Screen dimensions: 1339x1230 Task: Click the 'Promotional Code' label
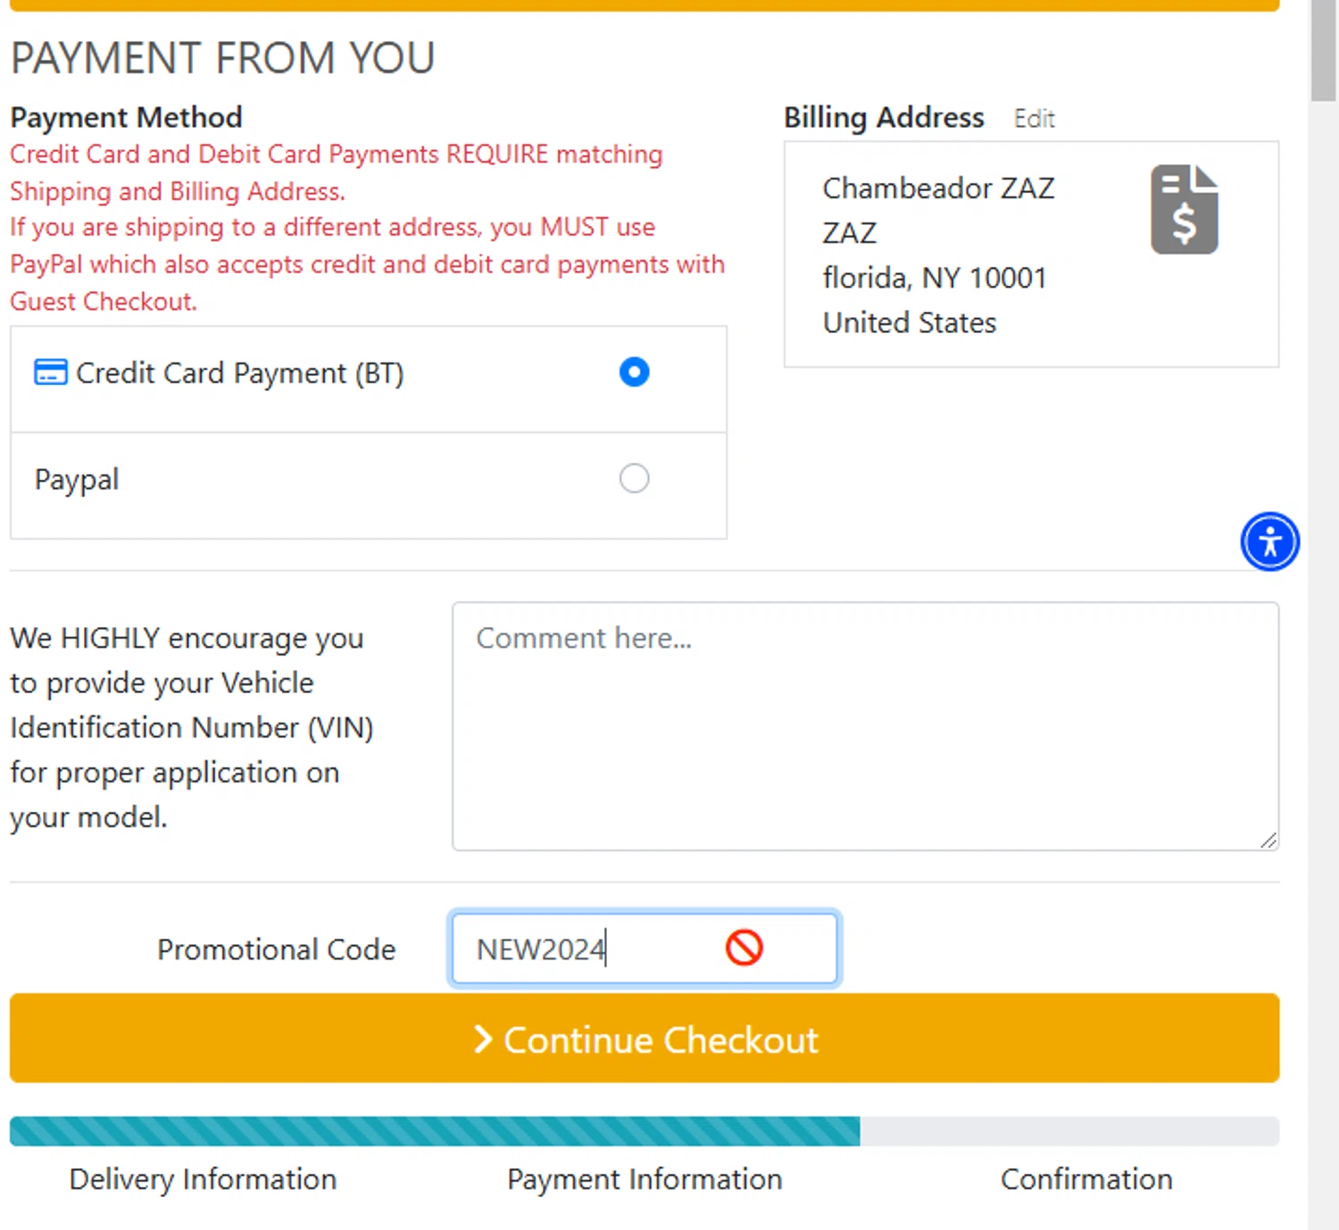point(276,949)
